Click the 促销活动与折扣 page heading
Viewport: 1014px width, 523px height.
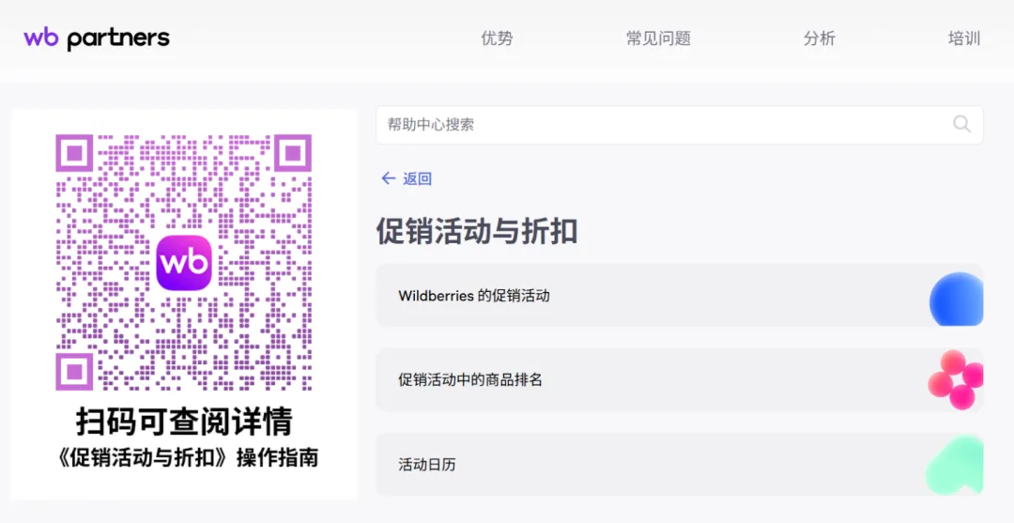click(477, 231)
